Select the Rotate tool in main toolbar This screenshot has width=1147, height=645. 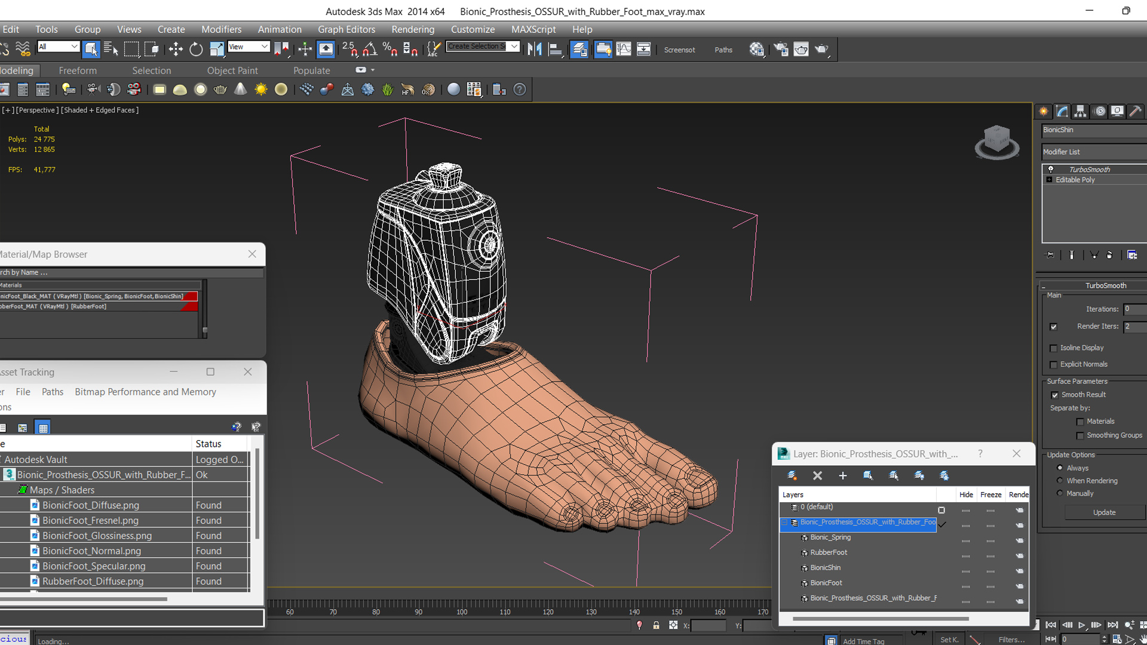[x=196, y=50]
